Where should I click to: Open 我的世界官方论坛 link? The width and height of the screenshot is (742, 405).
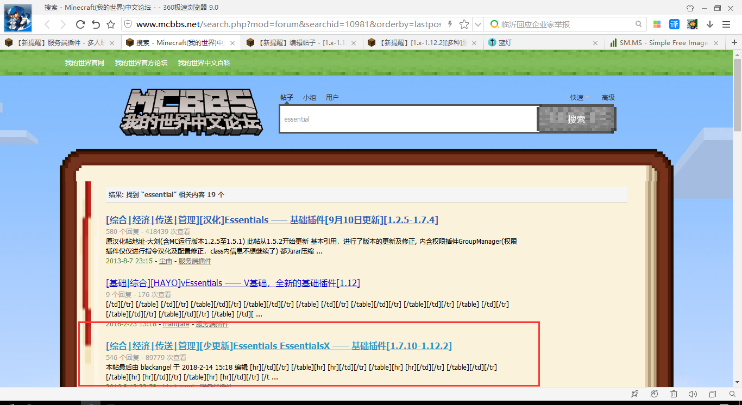point(141,63)
